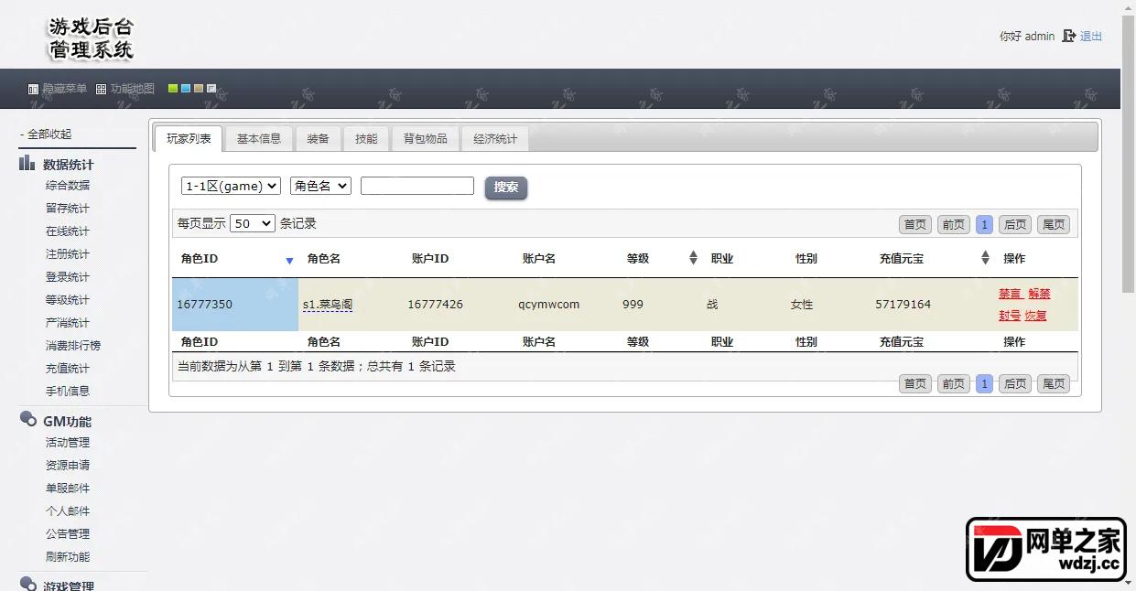The image size is (1136, 591).
Task: Open 在线统计 in the sidebar
Action: tap(68, 231)
